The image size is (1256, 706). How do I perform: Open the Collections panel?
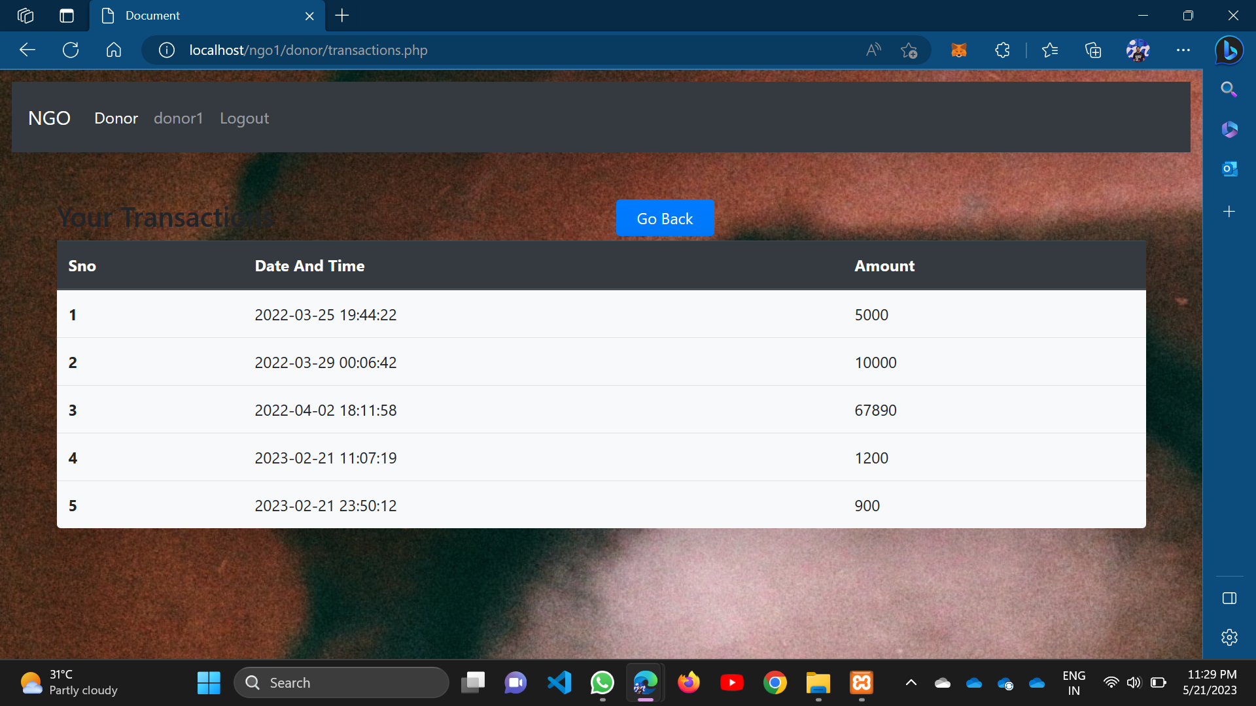[x=1093, y=50]
